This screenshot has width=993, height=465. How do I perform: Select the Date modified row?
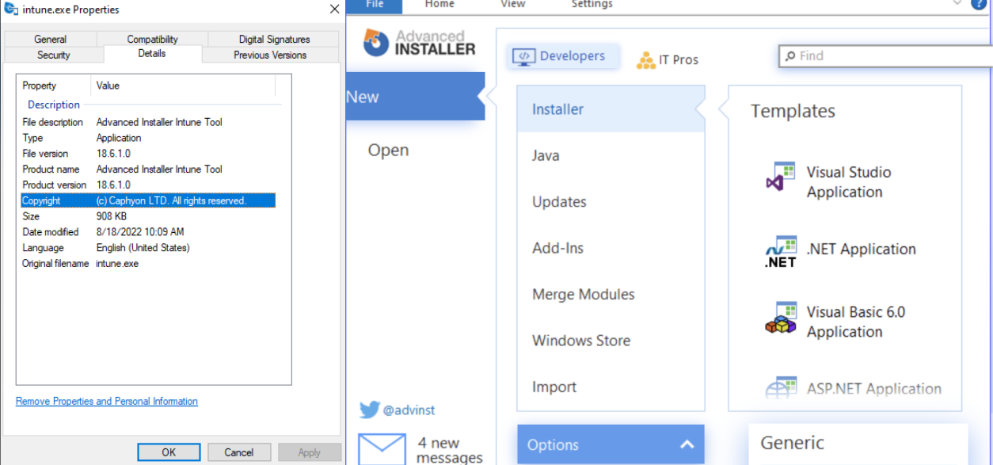click(148, 232)
